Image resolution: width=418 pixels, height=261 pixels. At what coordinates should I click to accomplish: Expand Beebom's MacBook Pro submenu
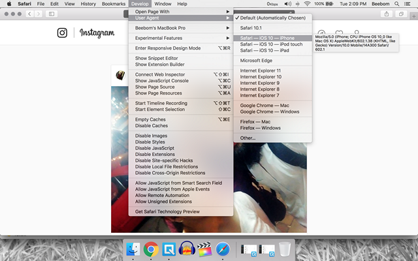tap(181, 28)
